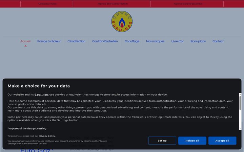244x152 pixels.
Task: Select Contrat d'entretien menu item
Action: tap(105, 41)
